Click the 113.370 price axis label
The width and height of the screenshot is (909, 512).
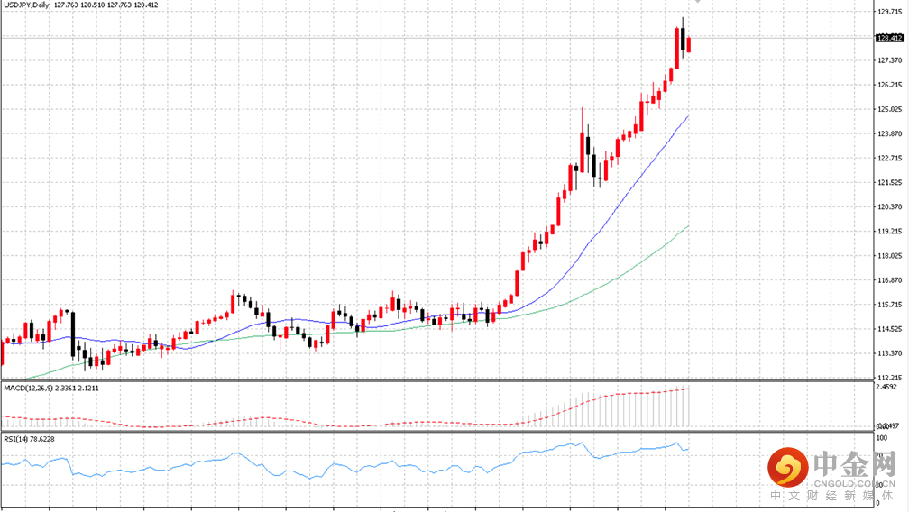click(x=890, y=353)
